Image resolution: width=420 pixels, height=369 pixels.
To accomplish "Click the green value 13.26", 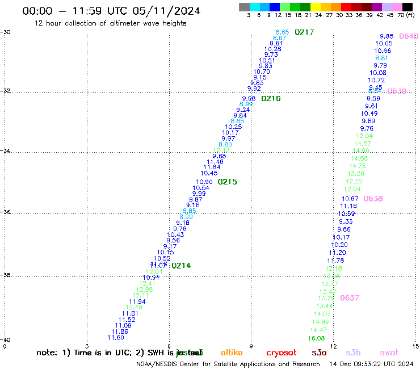I will (x=356, y=174).
